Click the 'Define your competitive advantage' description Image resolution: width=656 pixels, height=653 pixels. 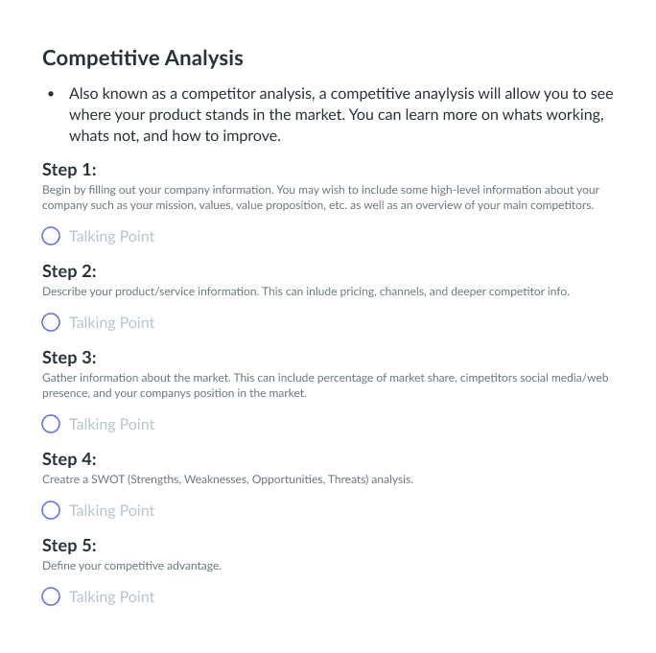(x=131, y=566)
